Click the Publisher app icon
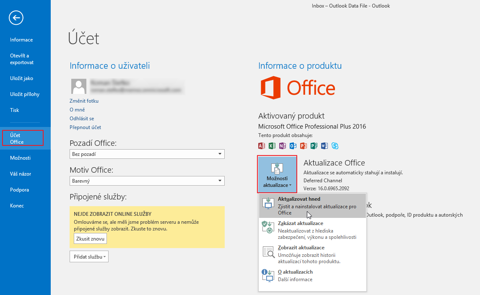 point(314,146)
